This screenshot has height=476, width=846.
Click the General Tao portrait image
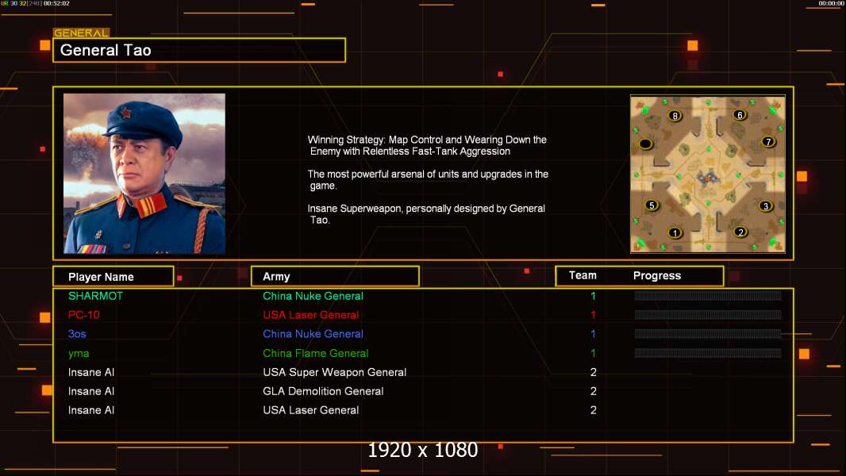144,173
